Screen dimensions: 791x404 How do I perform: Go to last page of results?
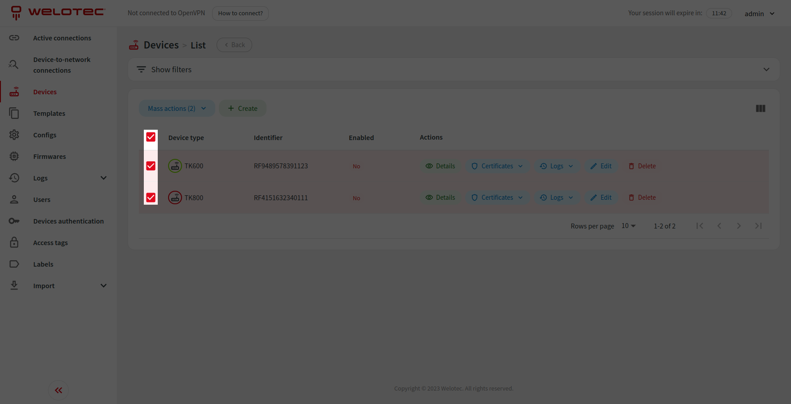point(758,226)
